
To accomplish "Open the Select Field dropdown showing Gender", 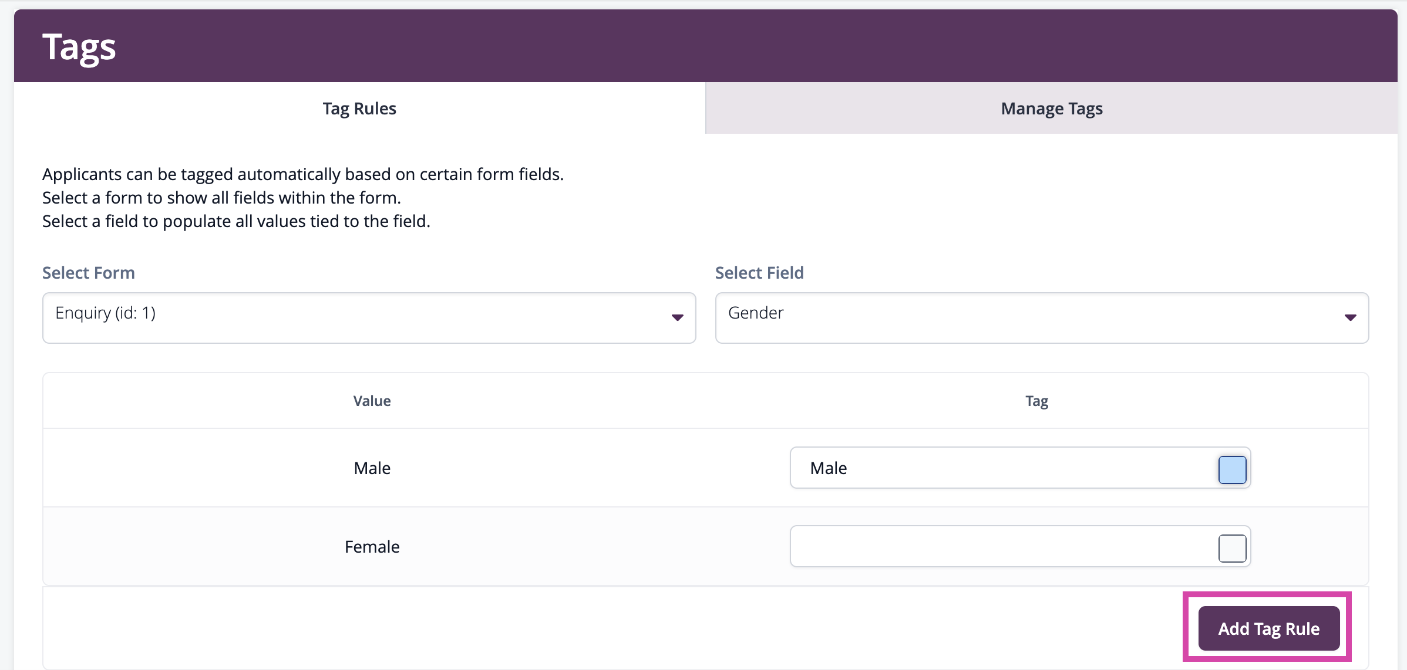I will pos(1042,317).
